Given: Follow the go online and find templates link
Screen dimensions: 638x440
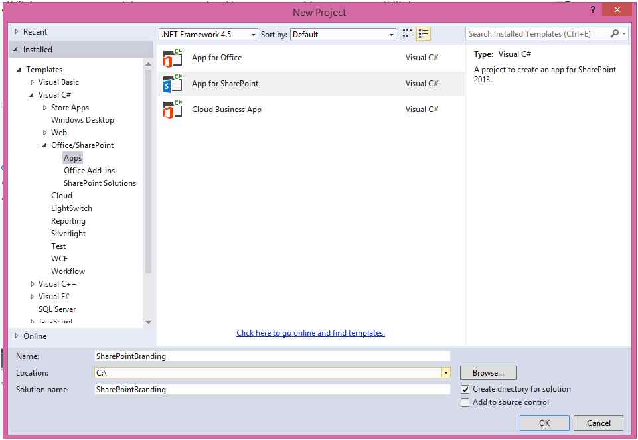Looking at the screenshot, I should point(311,333).
